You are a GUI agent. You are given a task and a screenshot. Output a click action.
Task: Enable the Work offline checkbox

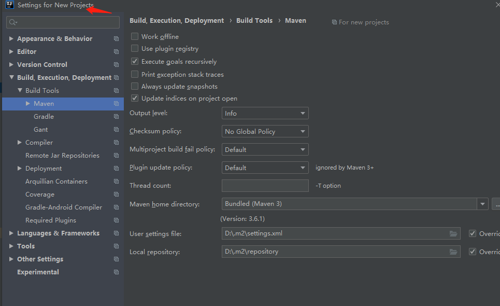pyautogui.click(x=135, y=37)
